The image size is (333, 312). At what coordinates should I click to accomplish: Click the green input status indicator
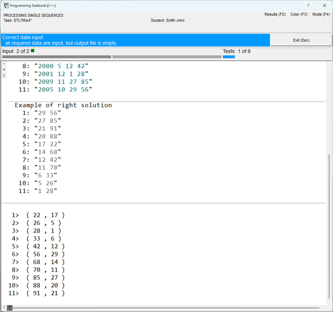click(x=32, y=51)
